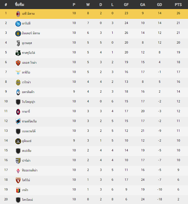Click the Inter Milan crest icon
Image resolution: width=188 pixels, height=204 pixels.
click(x=18, y=33)
